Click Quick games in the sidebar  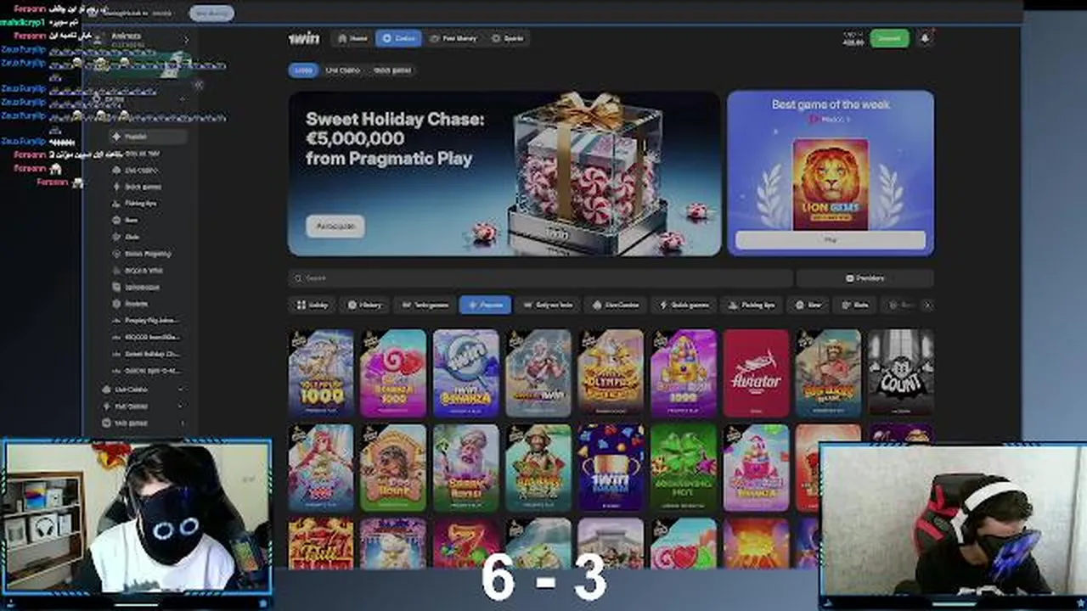tap(142, 187)
